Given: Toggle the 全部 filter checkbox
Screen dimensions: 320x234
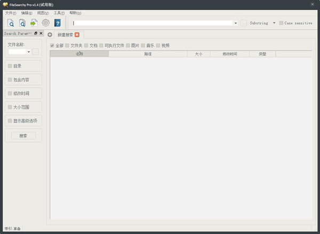Looking at the screenshot, I should point(52,45).
